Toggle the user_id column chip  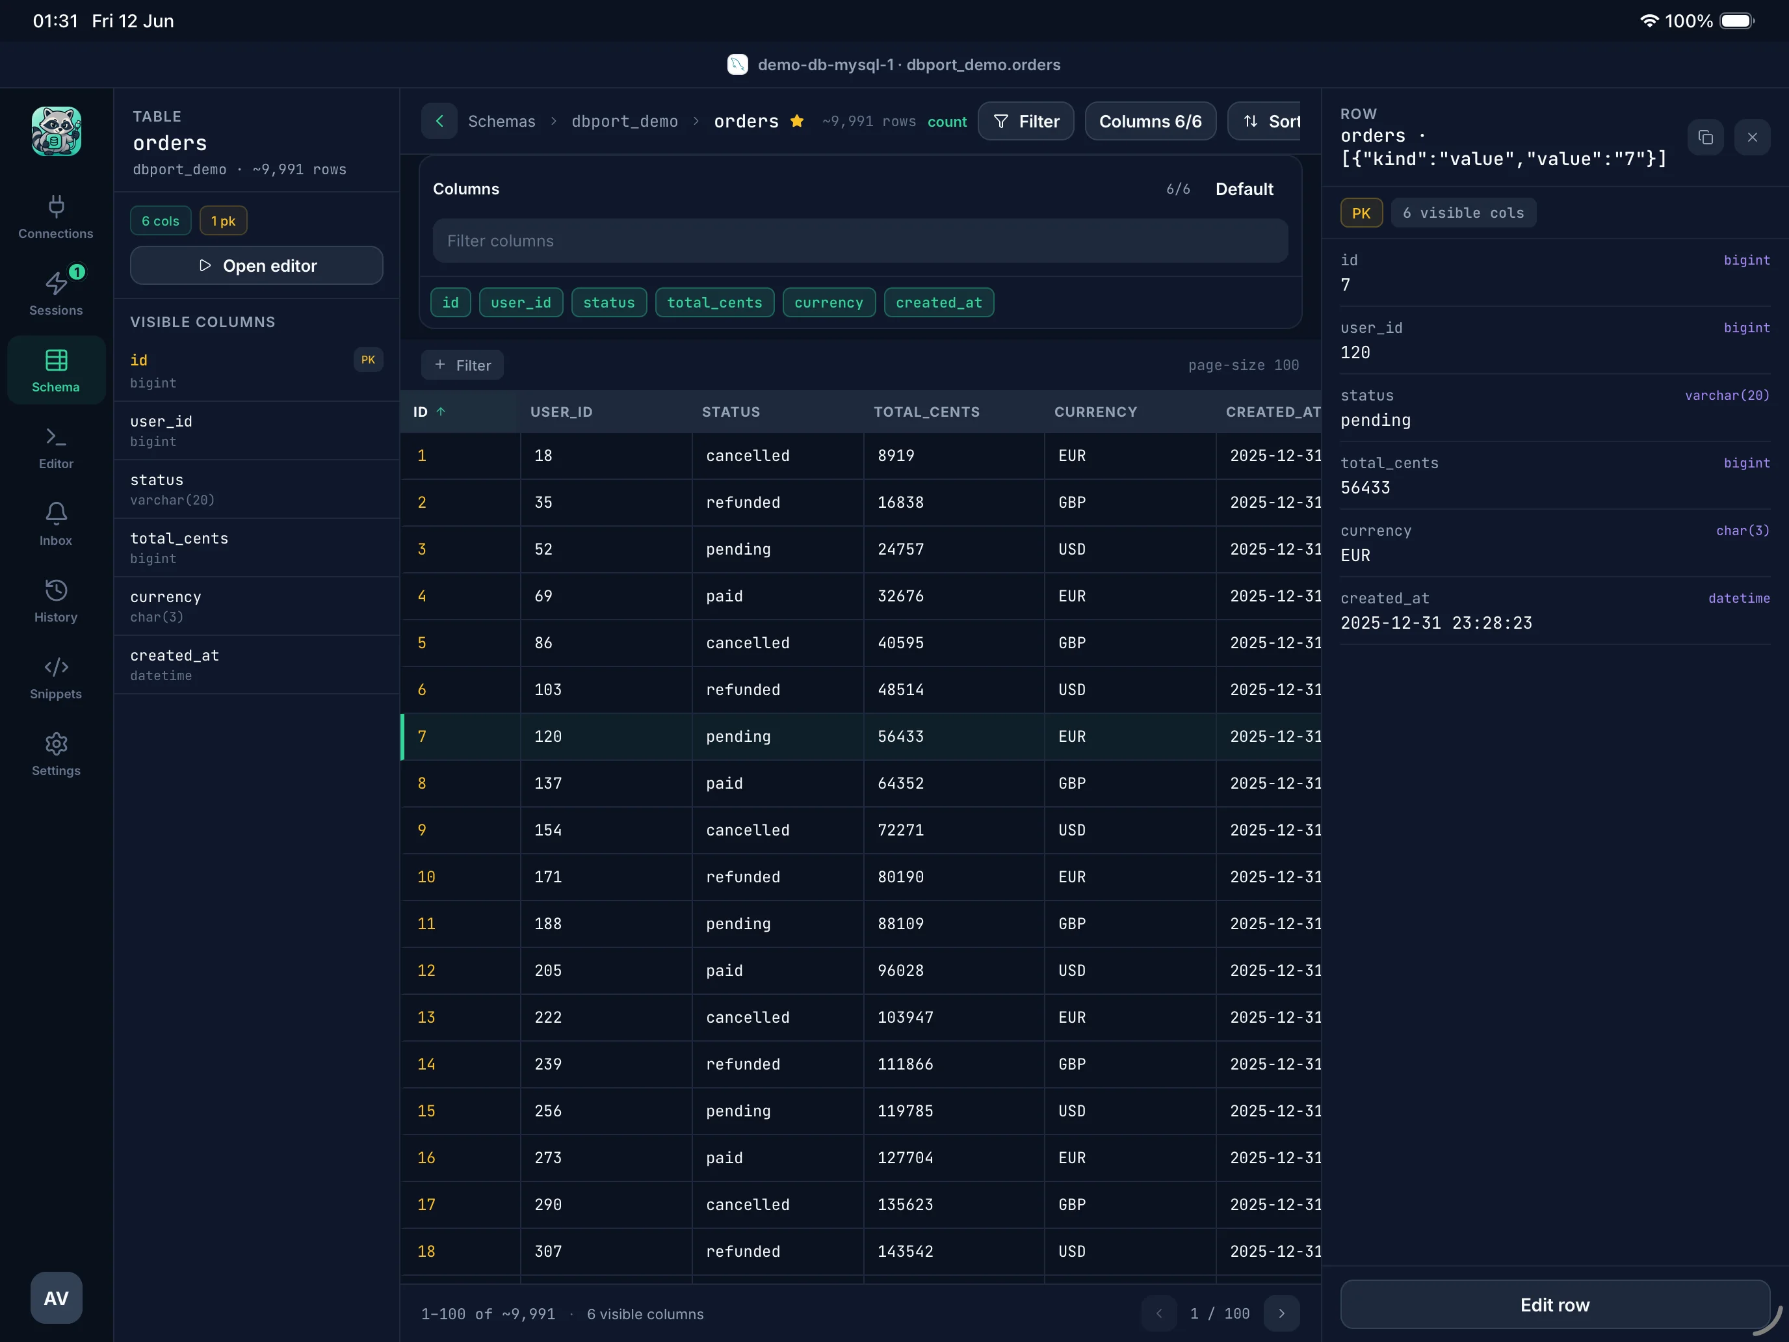[521, 302]
